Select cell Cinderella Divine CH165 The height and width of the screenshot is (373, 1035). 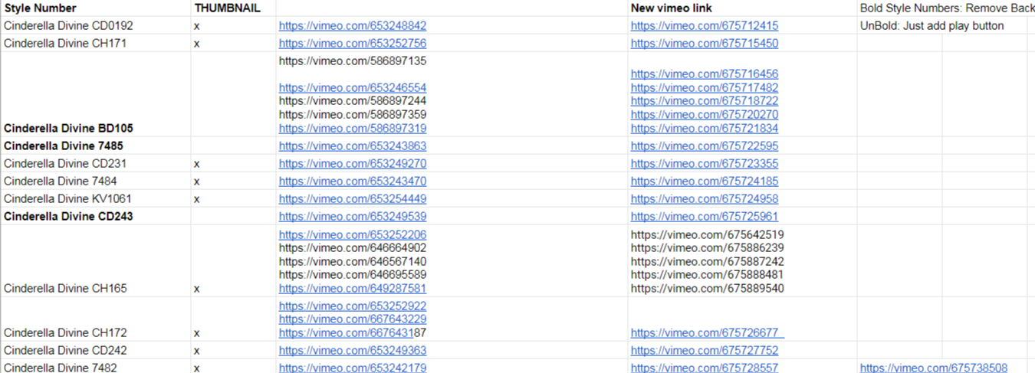coord(96,261)
